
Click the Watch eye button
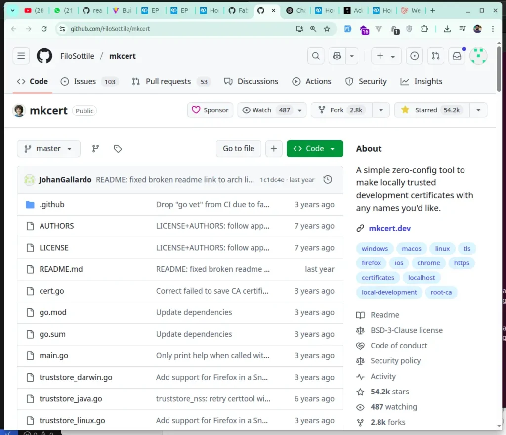(265, 110)
